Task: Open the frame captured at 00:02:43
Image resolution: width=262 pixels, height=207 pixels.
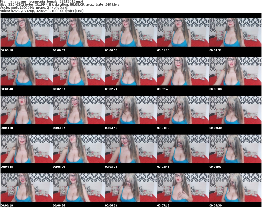Action: [183, 71]
